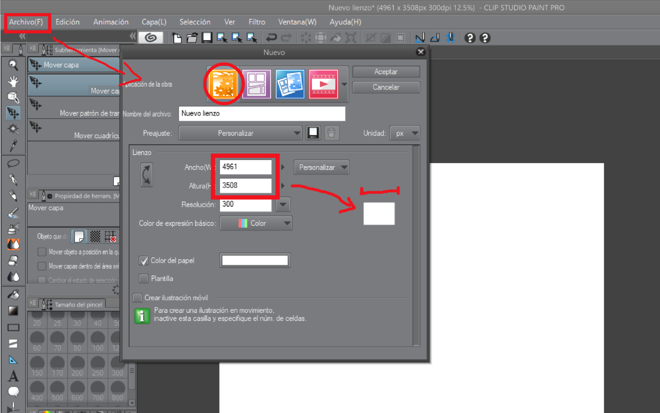This screenshot has height=413, width=660.
Task: Select the Auto select star tool
Action: (13, 129)
